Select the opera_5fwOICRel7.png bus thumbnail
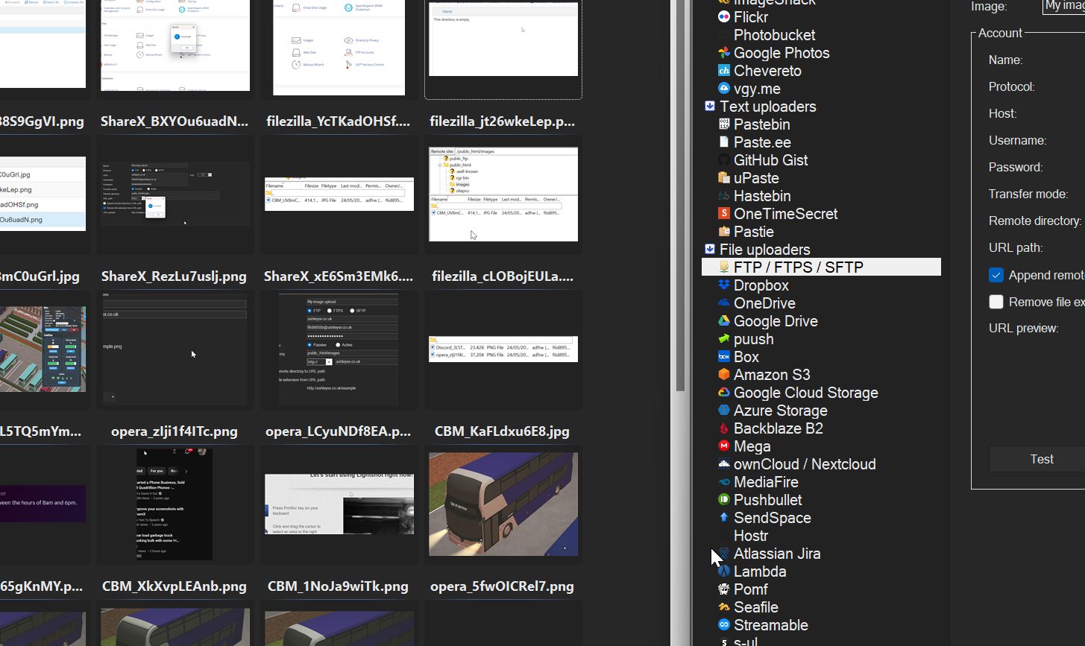The width and height of the screenshot is (1085, 646). (503, 504)
